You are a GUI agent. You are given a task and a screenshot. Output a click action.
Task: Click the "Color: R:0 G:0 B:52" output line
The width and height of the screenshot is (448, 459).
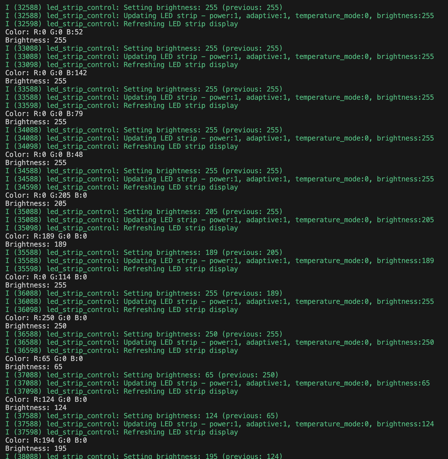(x=44, y=32)
